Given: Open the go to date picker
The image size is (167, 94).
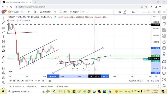Looking at the screenshot, I should tap(50, 81).
